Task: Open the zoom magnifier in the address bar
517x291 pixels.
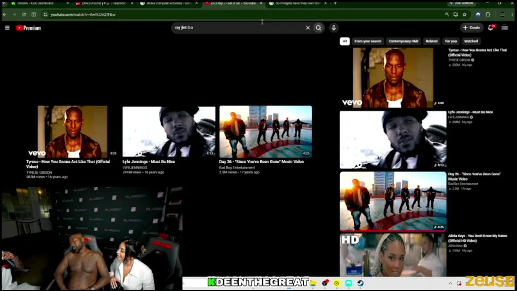Action: click(x=447, y=15)
